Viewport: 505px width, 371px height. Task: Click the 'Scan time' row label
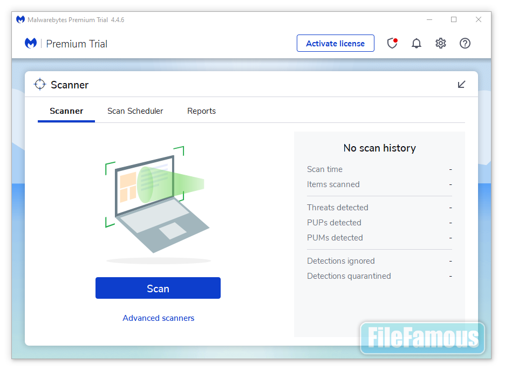pyautogui.click(x=325, y=169)
